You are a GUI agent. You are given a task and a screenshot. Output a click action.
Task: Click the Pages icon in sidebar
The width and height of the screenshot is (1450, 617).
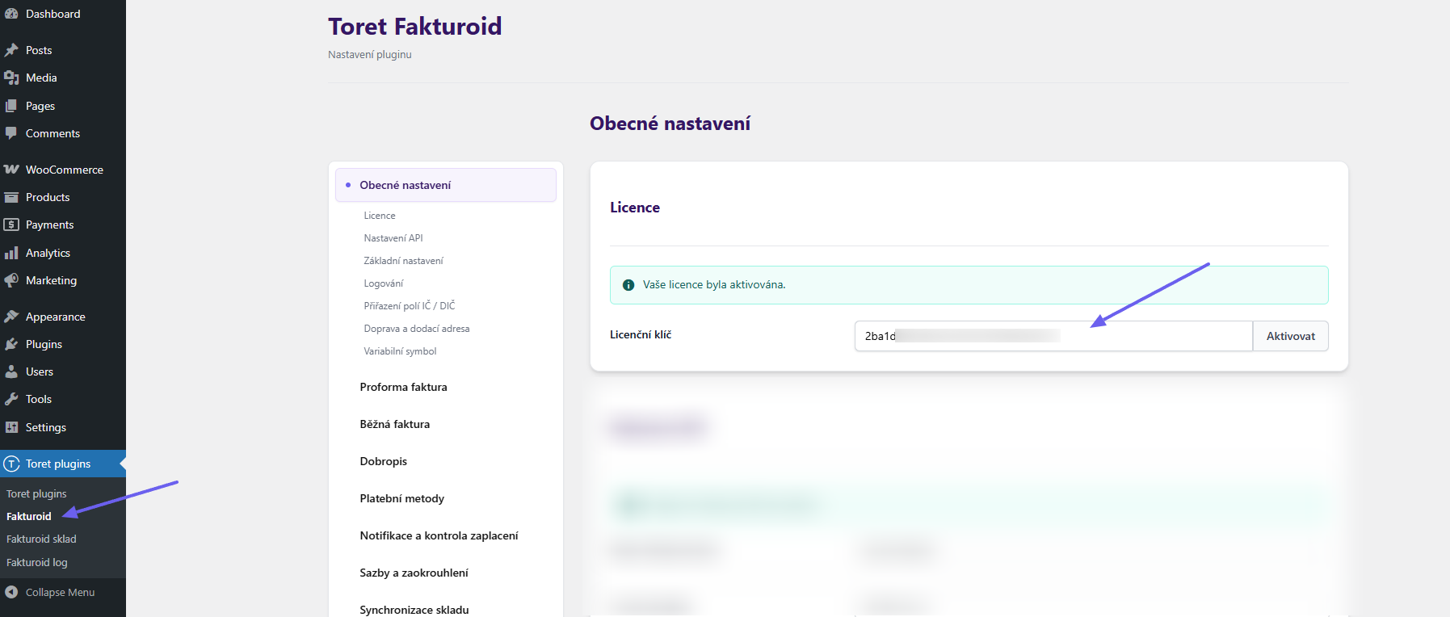point(11,106)
